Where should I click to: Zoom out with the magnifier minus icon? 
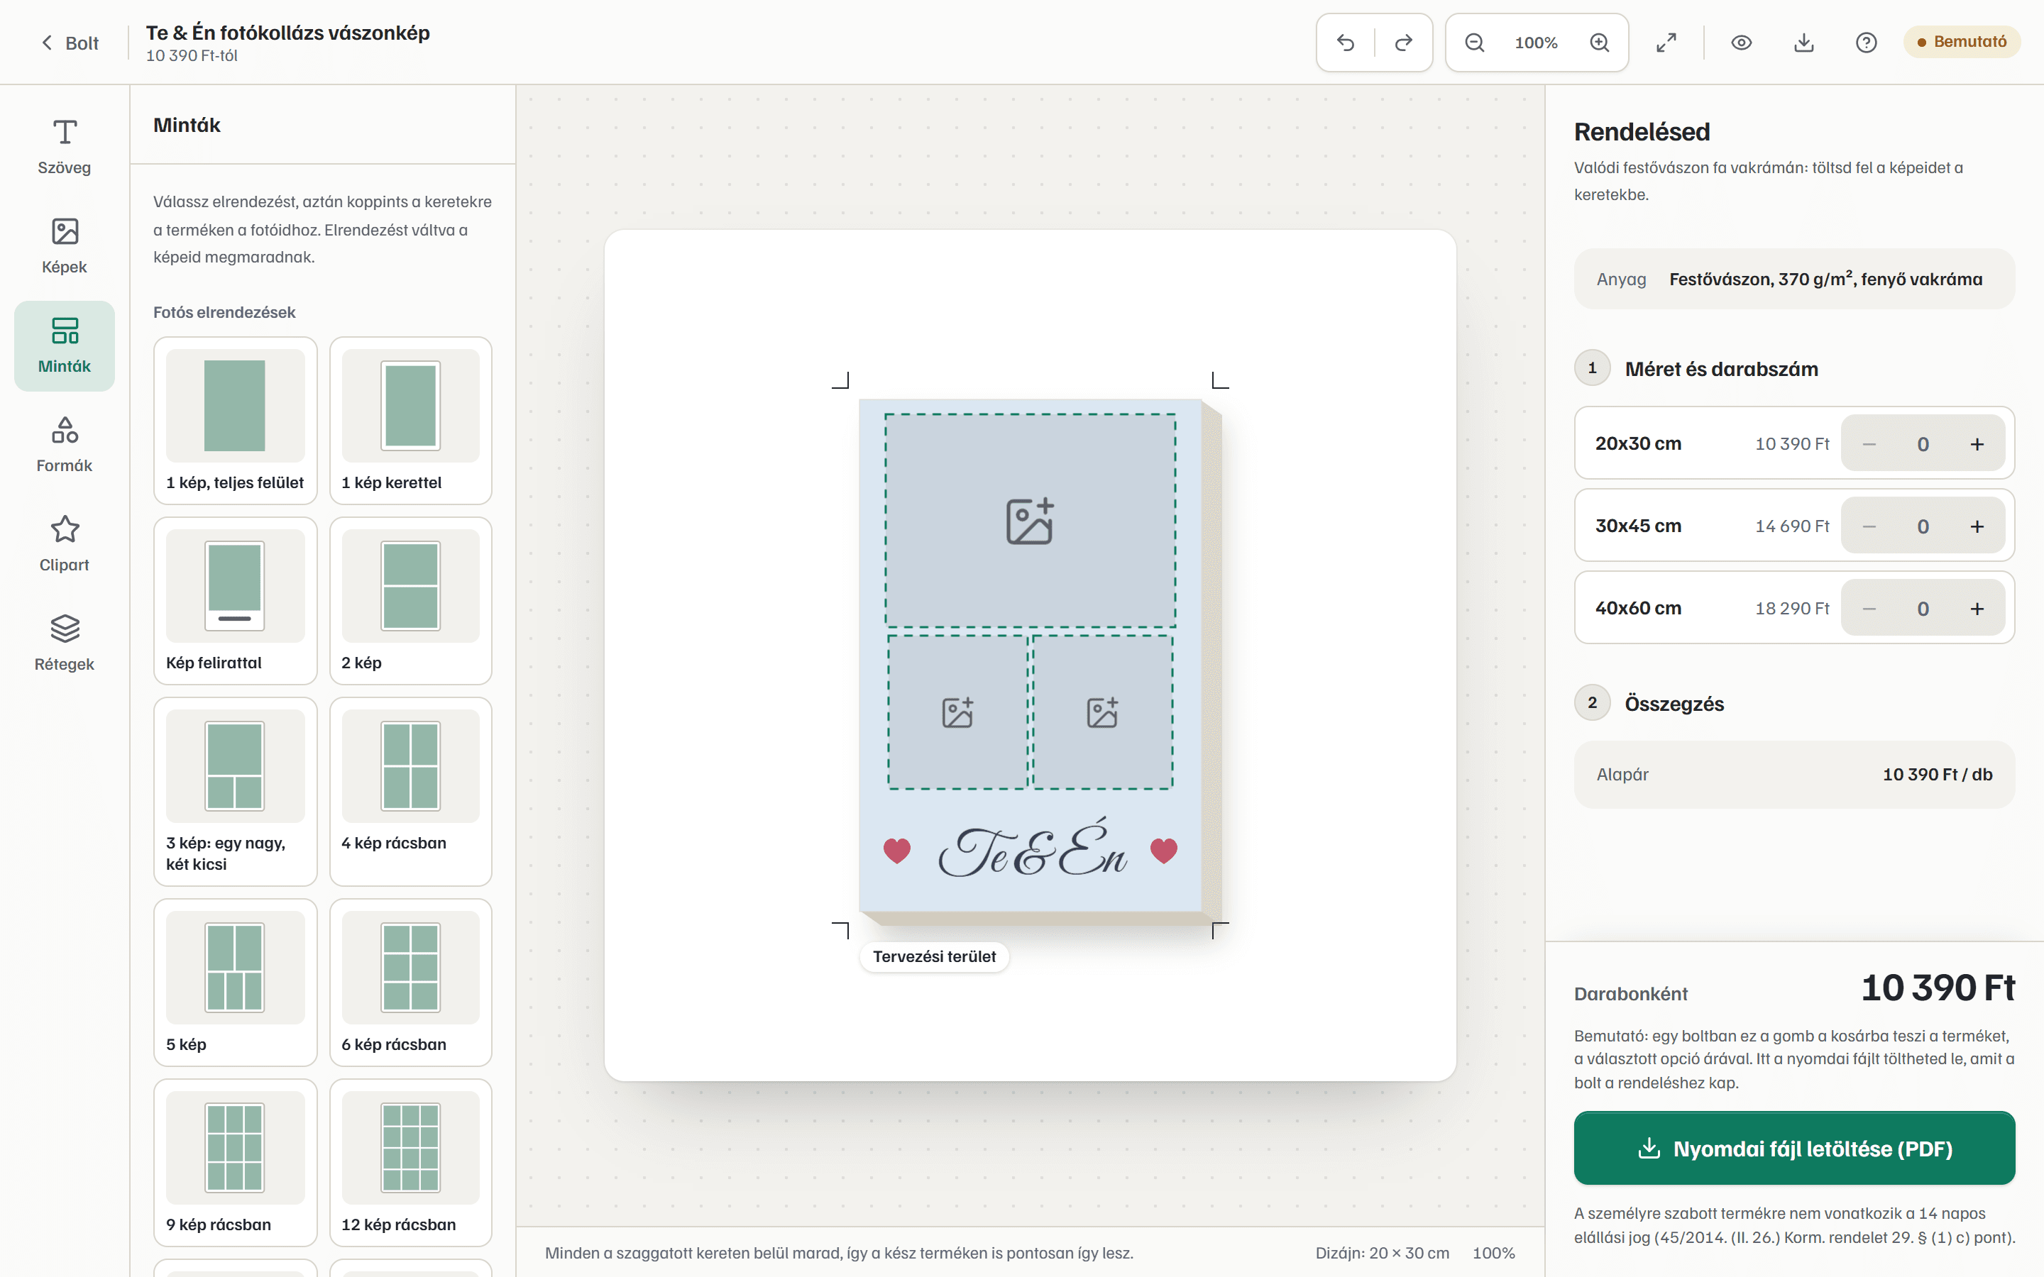pos(1475,43)
